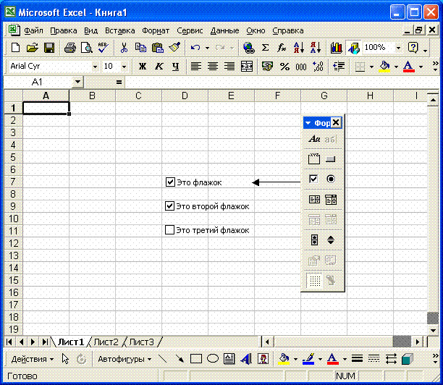Open the Вставка menu
The width and height of the screenshot is (443, 385).
[x=119, y=30]
